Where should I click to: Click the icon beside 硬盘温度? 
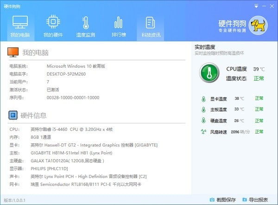tap(203, 121)
